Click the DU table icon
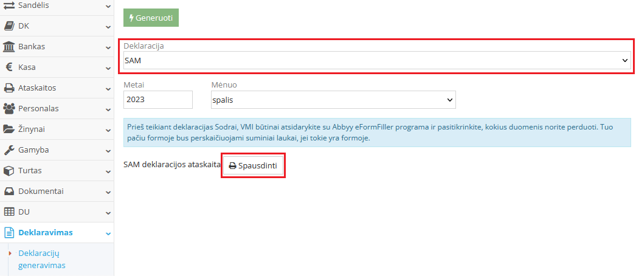 pos(9,212)
